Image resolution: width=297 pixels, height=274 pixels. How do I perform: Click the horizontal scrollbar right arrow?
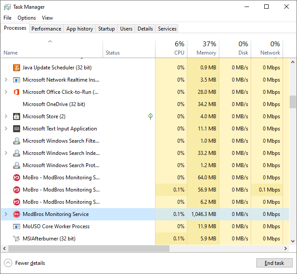click(x=286, y=248)
